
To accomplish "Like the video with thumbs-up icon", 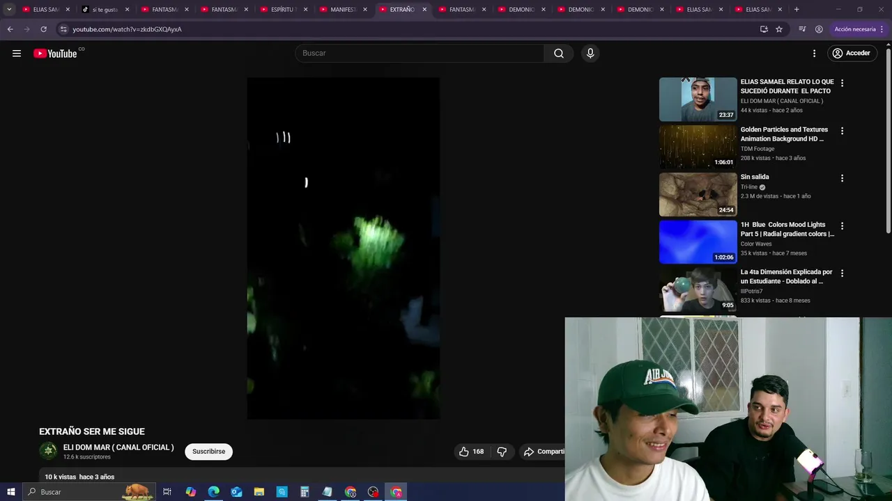I will (464, 452).
